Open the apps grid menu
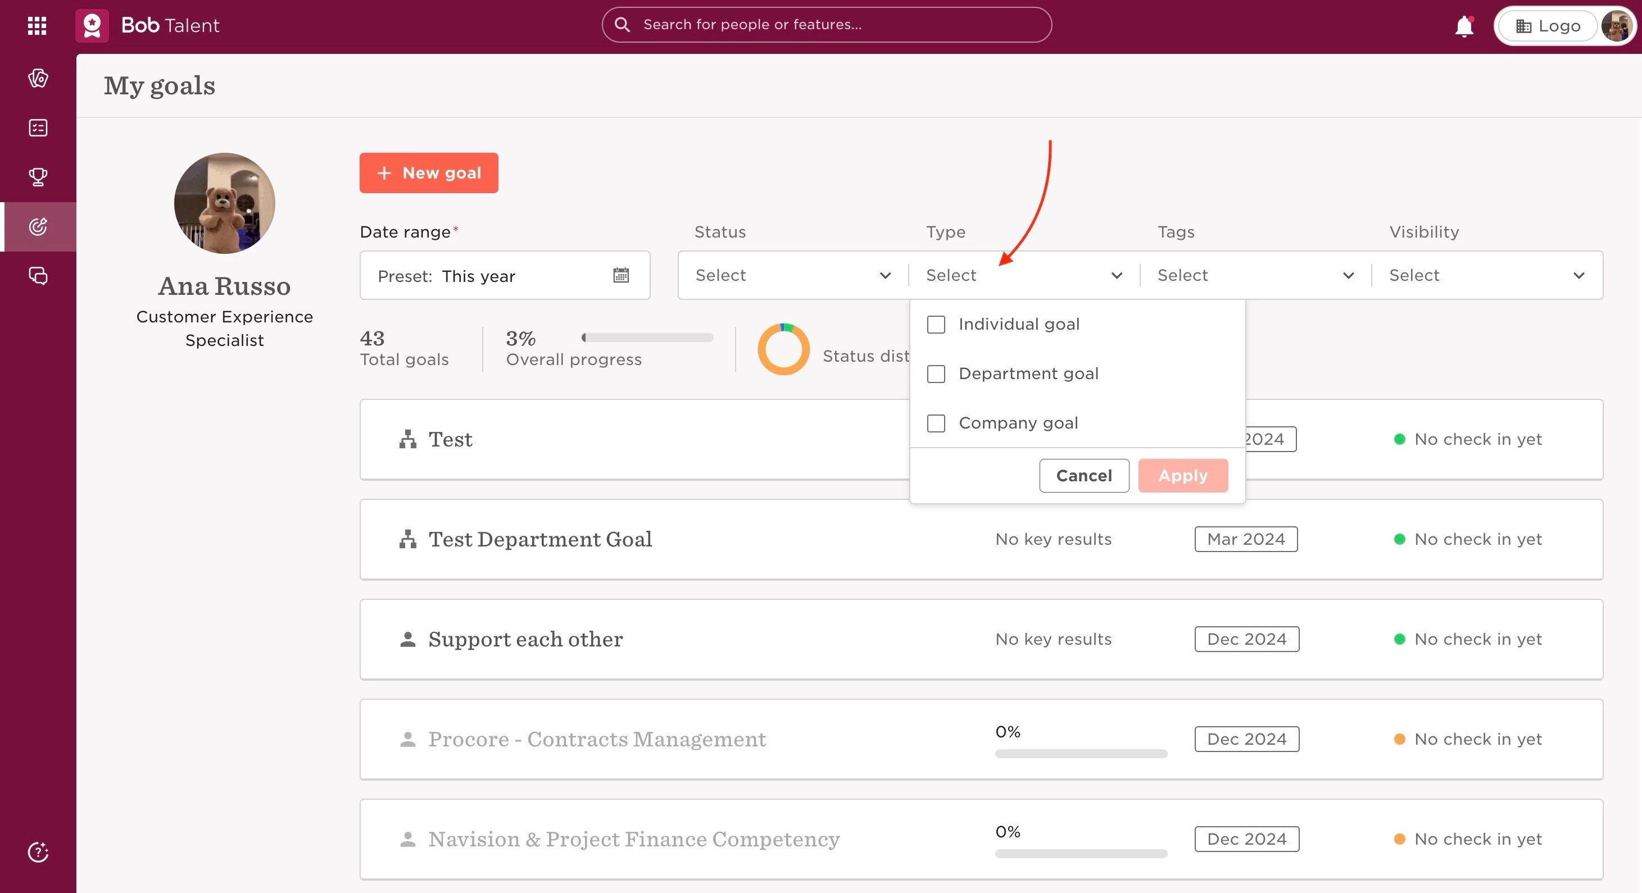 pyautogui.click(x=37, y=25)
